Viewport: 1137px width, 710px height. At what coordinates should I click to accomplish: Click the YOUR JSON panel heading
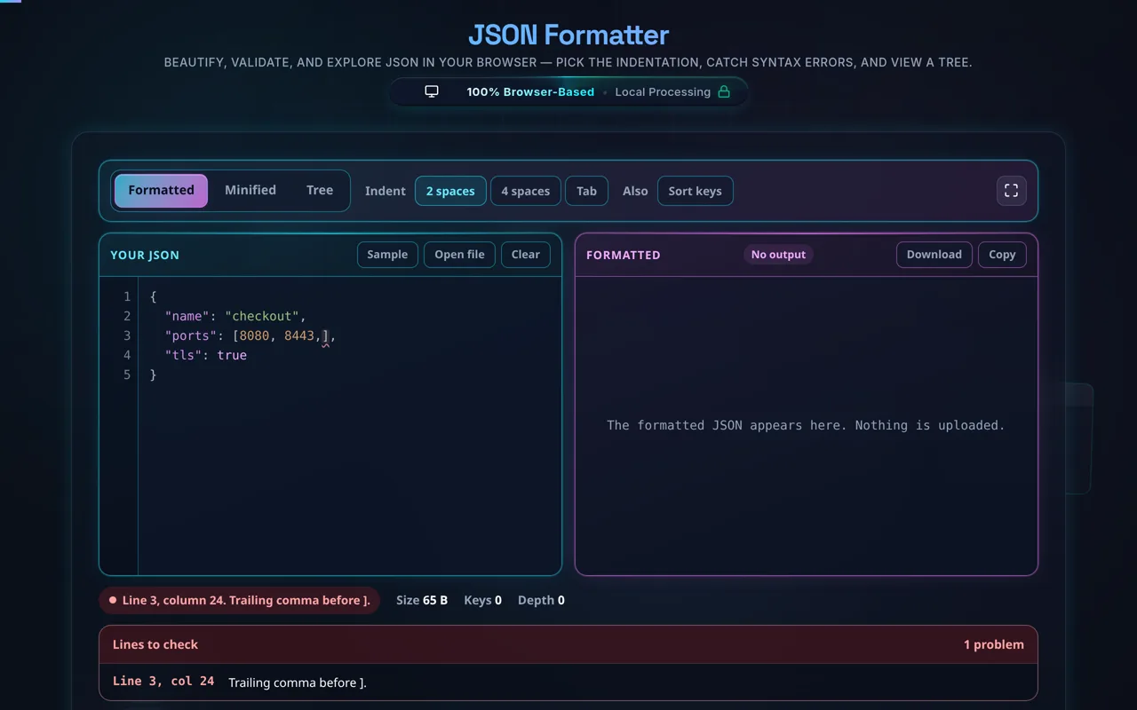[x=145, y=255]
